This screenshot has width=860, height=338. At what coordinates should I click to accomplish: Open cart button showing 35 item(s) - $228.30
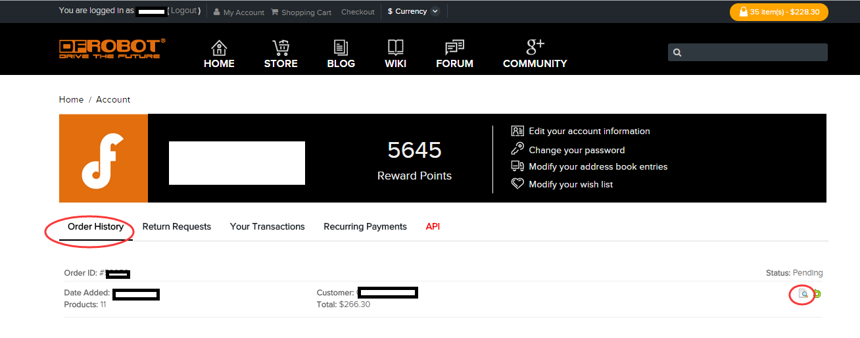click(x=778, y=12)
